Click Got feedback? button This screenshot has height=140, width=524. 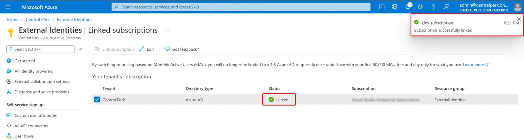[x=182, y=49]
